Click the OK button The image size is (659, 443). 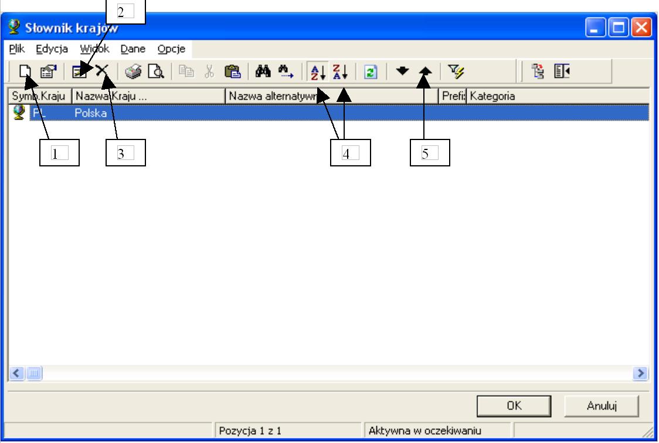pos(514,405)
